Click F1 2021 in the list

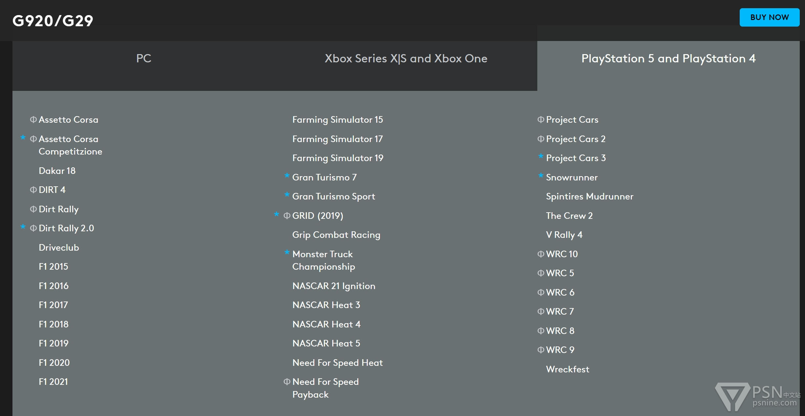(53, 382)
